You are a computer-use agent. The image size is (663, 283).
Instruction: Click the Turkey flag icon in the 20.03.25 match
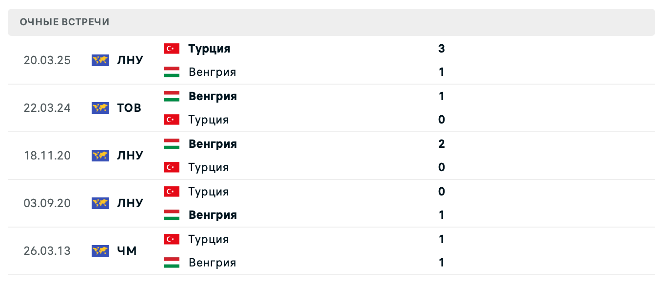[x=172, y=49]
